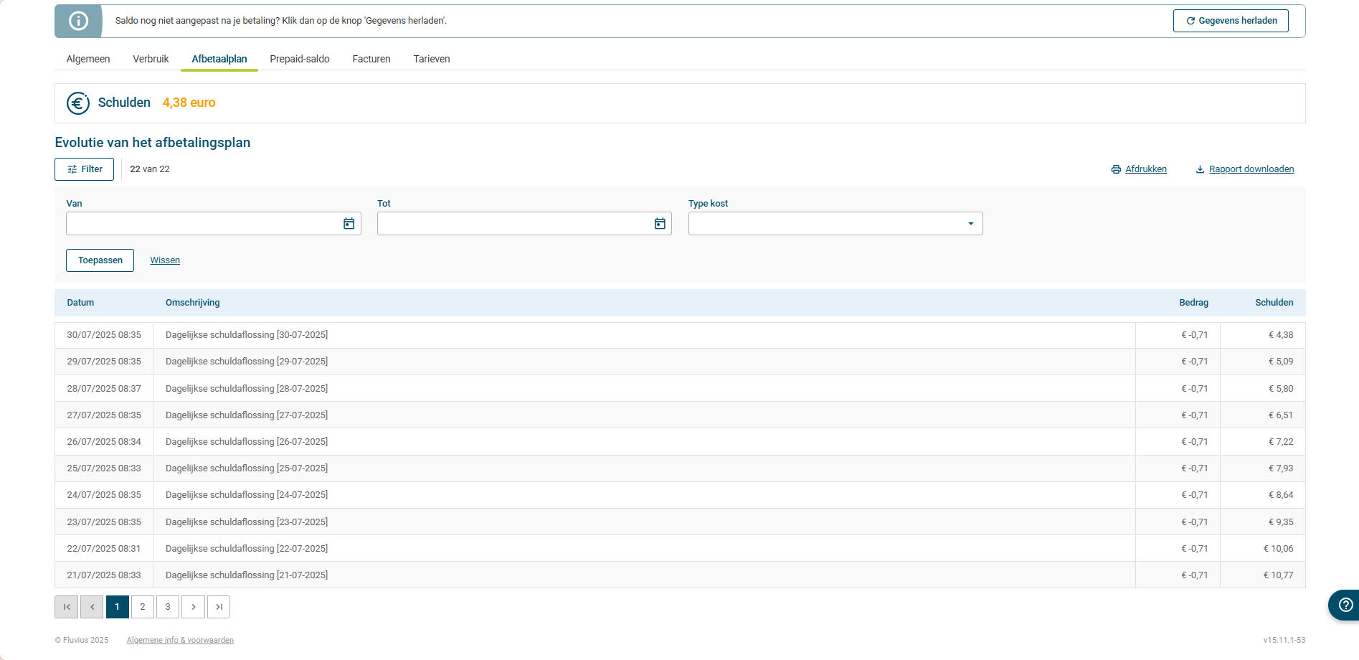The image size is (1359, 660).
Task: Toggle the Filter panel button
Action: click(85, 169)
